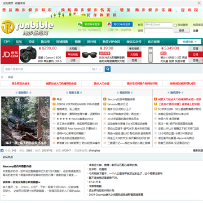The image size is (203, 203).
Task: Click the 论坛热点 section header
Action: pos(8,157)
